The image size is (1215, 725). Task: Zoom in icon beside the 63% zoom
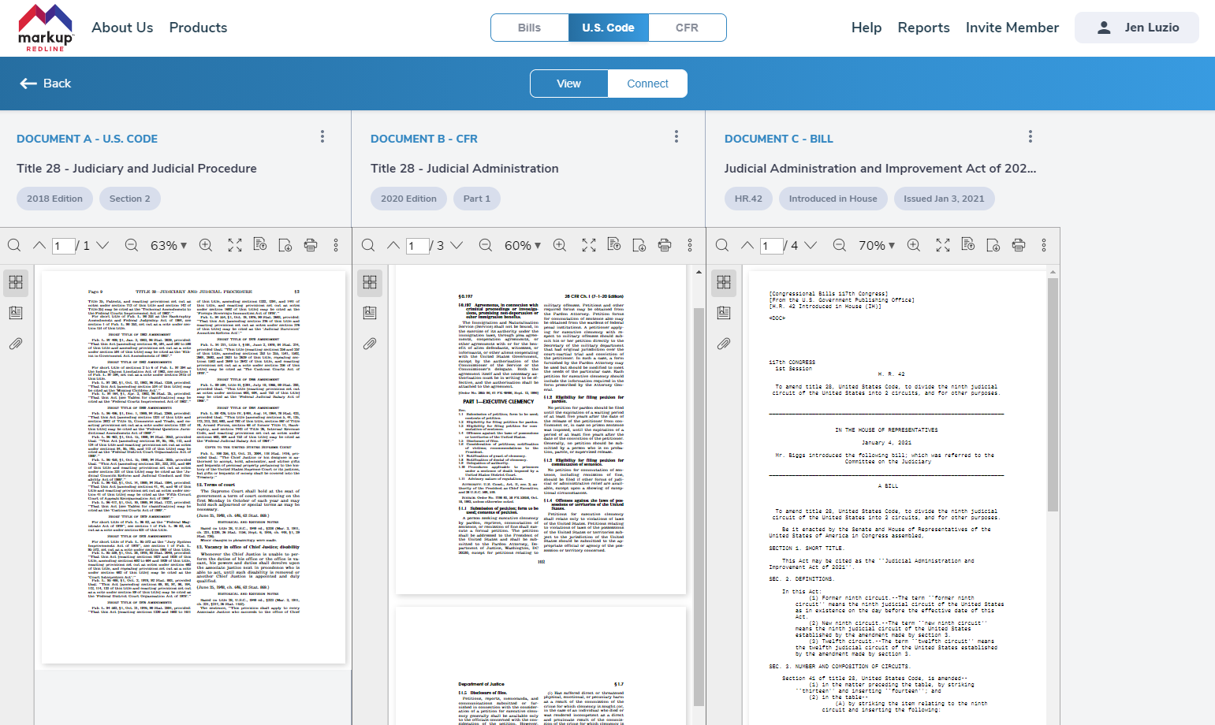[206, 245]
